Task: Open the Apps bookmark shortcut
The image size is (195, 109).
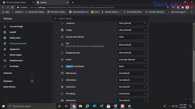Action: [6, 12]
